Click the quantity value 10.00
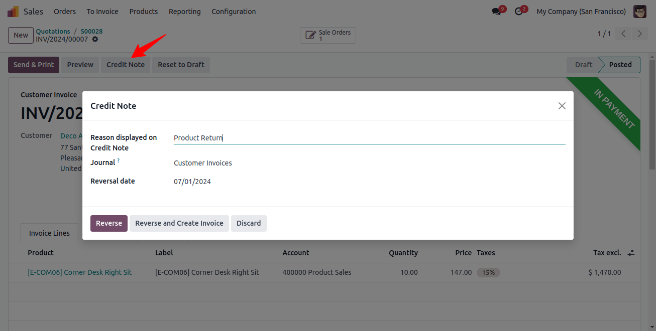 tap(409, 272)
